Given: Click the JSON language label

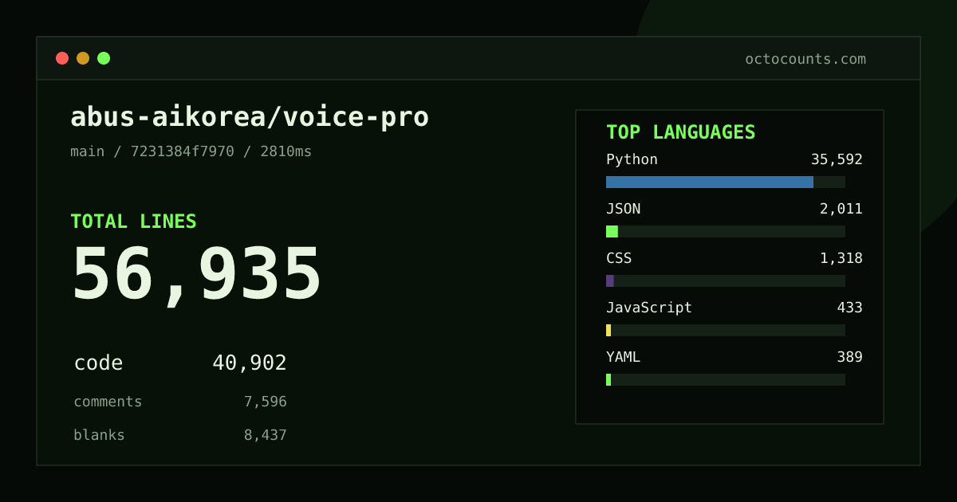Looking at the screenshot, I should click(x=623, y=209).
